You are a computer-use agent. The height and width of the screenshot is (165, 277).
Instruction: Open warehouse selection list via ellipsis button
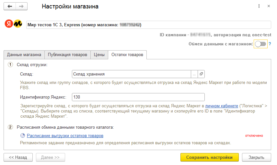pyautogui.click(x=194, y=74)
